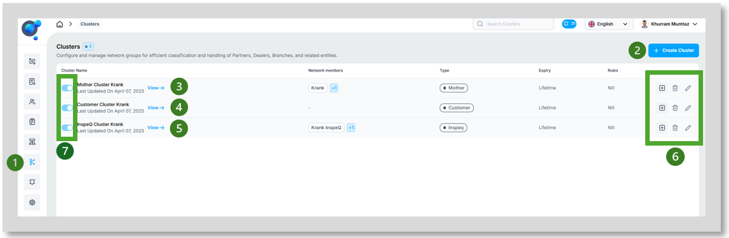Edit Mother Cluster Krank with pencil

click(x=688, y=88)
